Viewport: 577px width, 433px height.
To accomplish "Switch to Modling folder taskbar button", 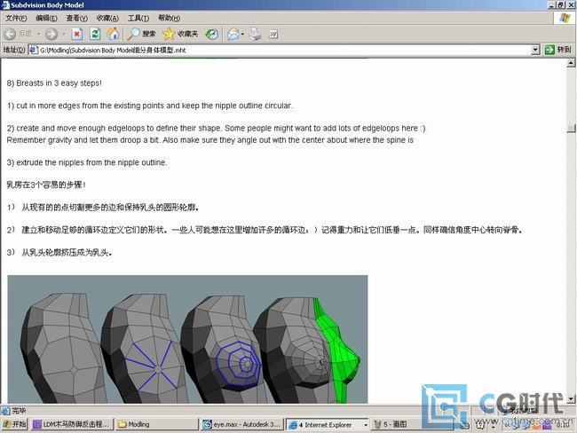I will (x=157, y=424).
